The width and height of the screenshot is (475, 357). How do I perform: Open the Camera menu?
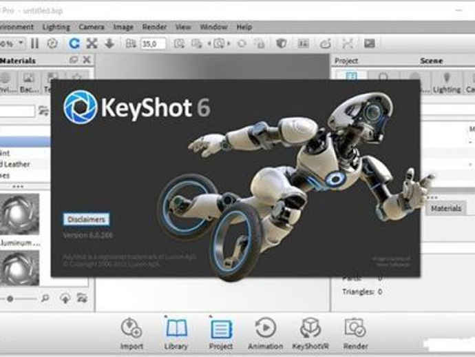click(92, 27)
